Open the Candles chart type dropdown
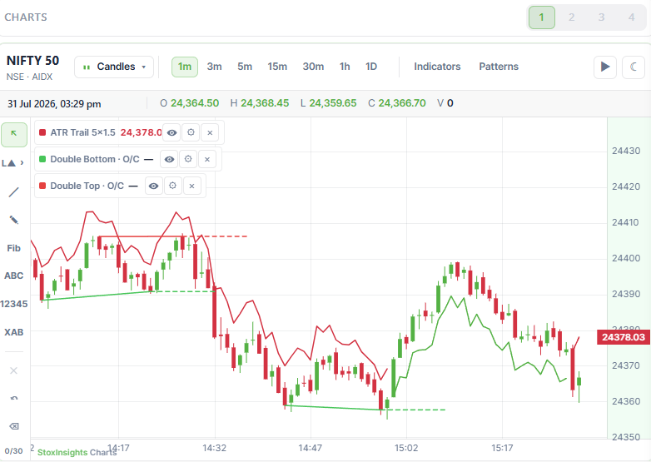The height and width of the screenshot is (462, 651). coord(114,67)
